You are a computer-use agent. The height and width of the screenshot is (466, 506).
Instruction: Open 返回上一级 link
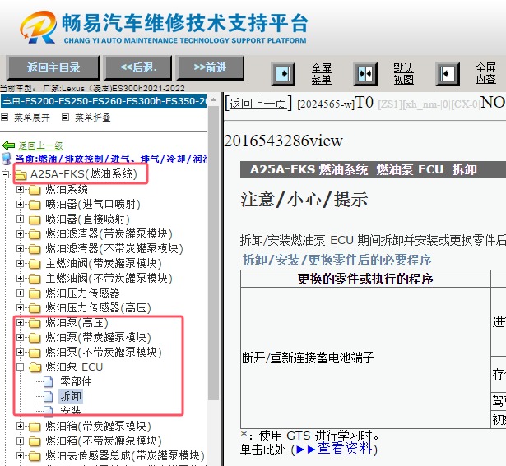point(40,145)
